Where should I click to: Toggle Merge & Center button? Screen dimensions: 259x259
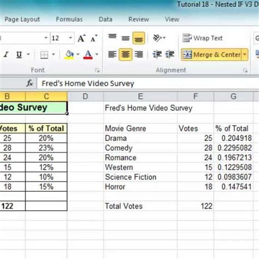pos(211,55)
